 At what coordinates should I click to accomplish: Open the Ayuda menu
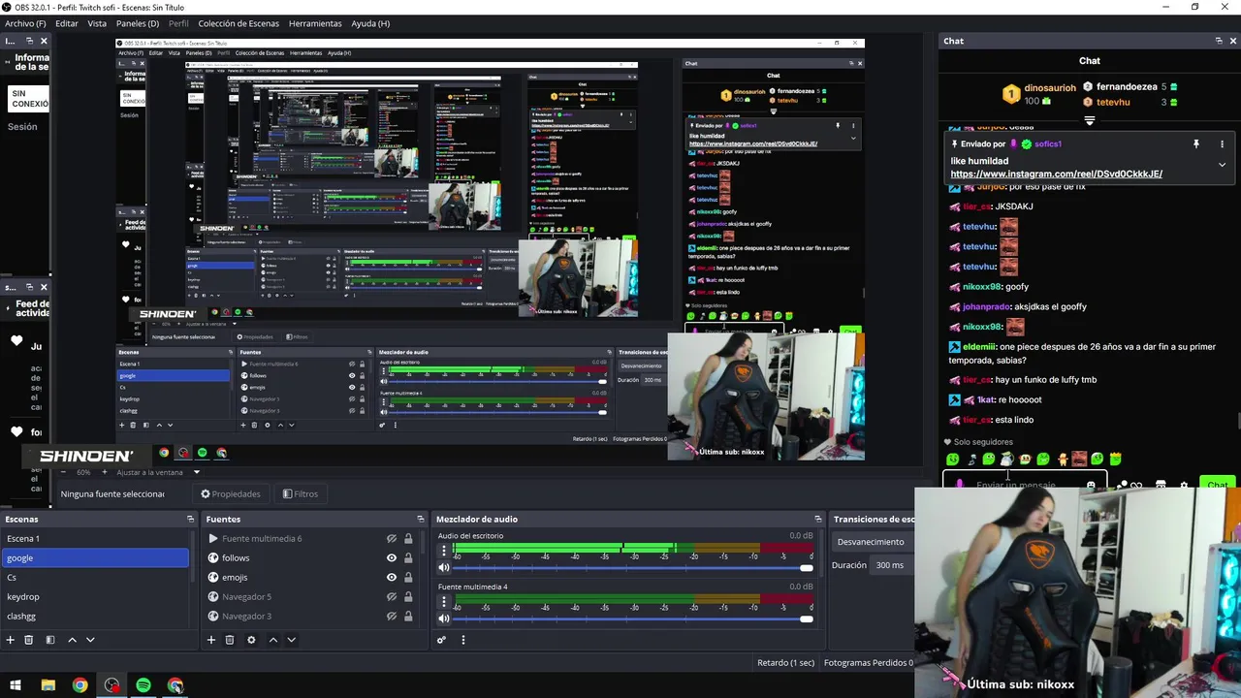point(370,23)
